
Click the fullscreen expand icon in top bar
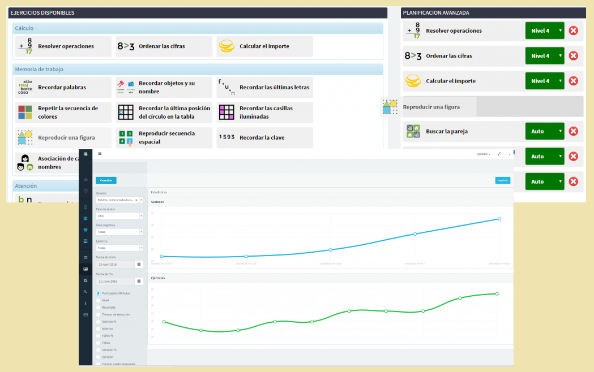(499, 154)
